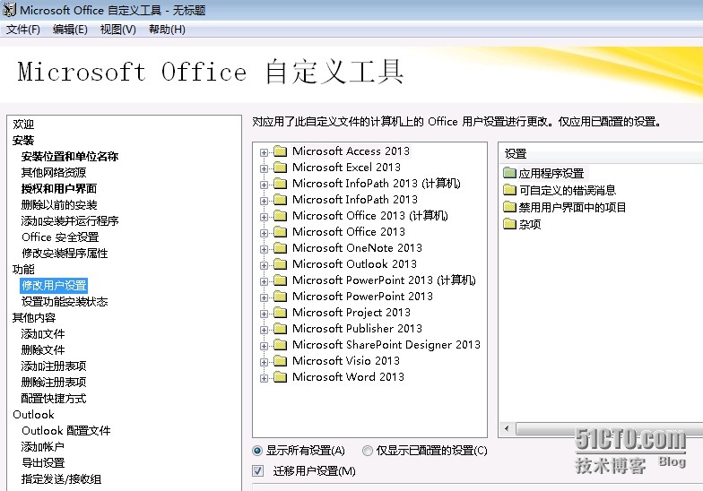This screenshot has height=491, width=703.
Task: Expand the Microsoft Office 2013 node (without 计算机)
Action: (x=264, y=233)
